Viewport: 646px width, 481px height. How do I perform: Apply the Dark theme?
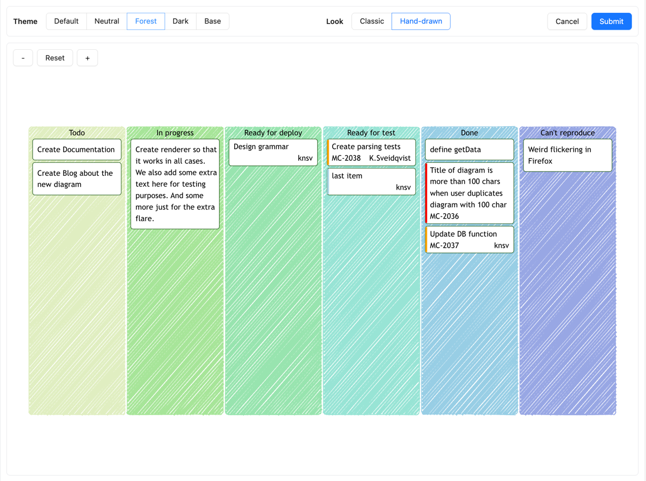pos(181,21)
